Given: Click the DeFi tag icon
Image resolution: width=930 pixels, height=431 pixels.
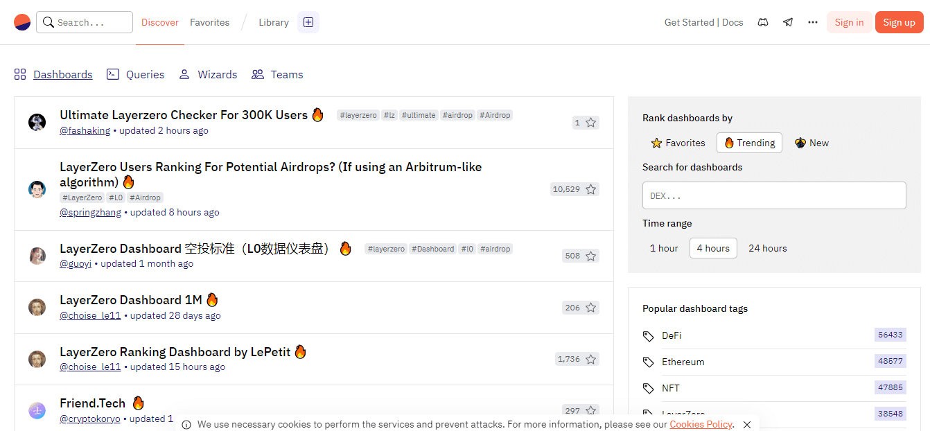Looking at the screenshot, I should pos(649,335).
